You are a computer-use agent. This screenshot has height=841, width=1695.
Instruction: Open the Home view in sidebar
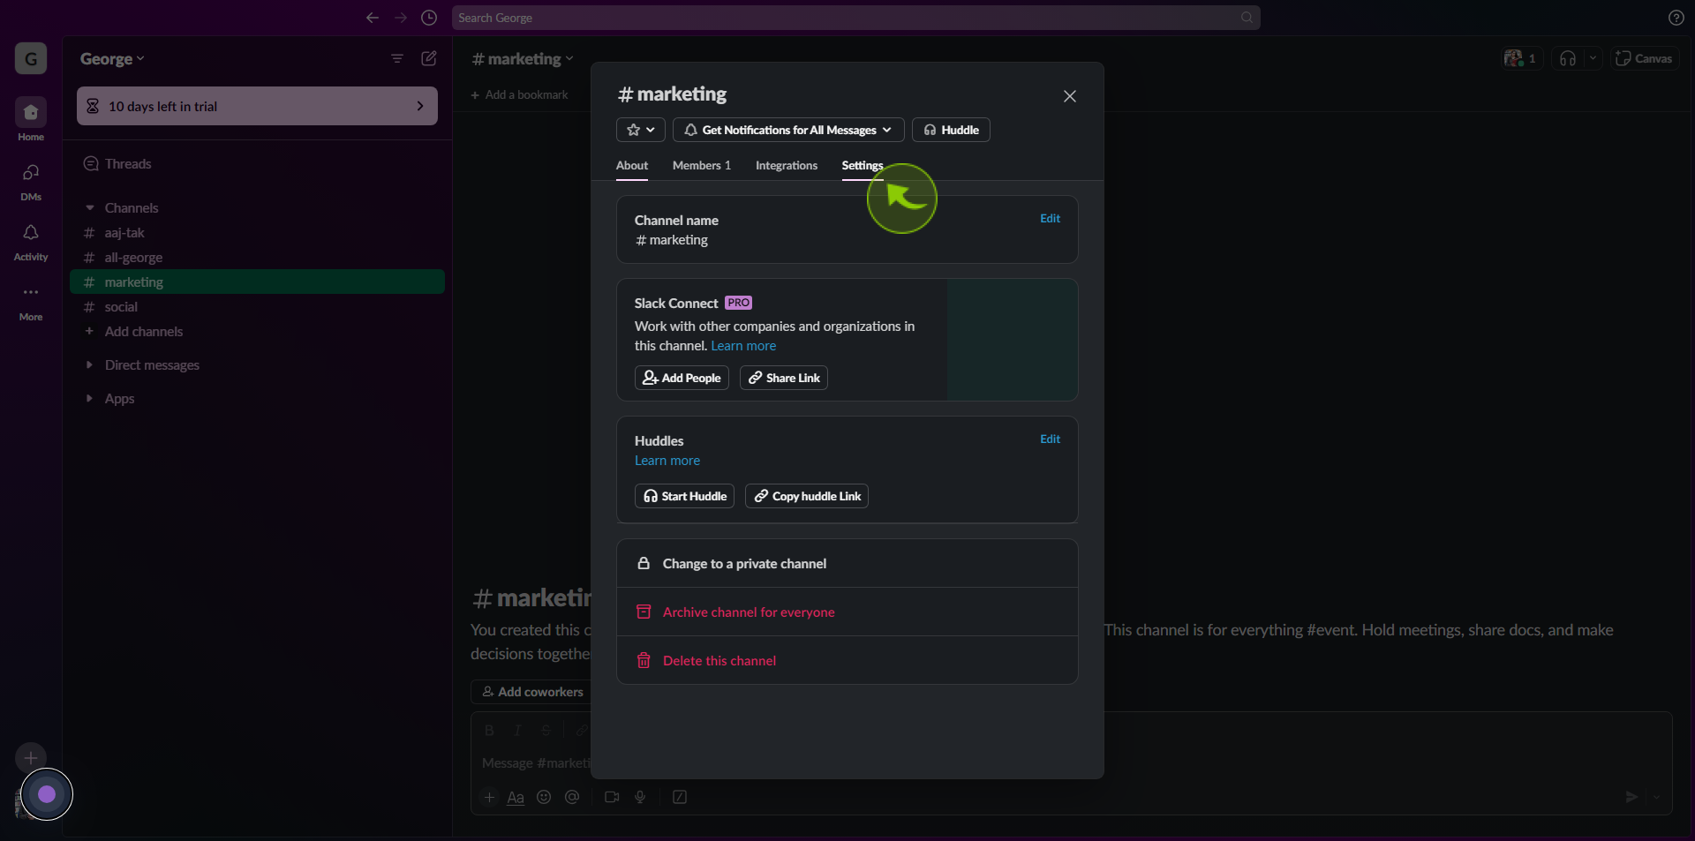(x=31, y=119)
